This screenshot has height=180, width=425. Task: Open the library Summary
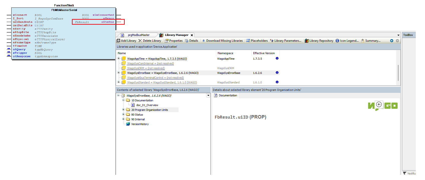[371, 41]
